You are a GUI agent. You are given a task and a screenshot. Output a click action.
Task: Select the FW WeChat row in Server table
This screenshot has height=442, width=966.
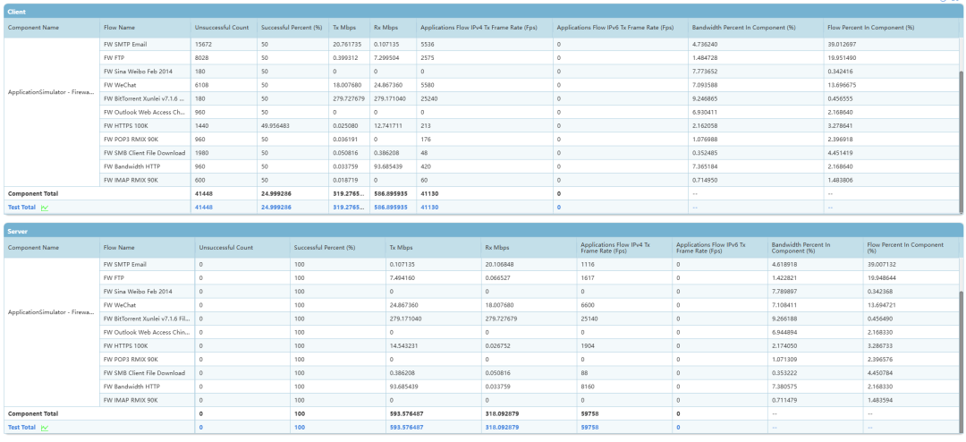pos(119,305)
